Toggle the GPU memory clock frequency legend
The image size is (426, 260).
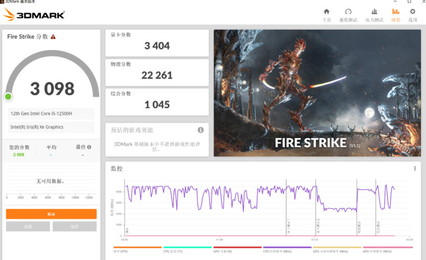337,250
